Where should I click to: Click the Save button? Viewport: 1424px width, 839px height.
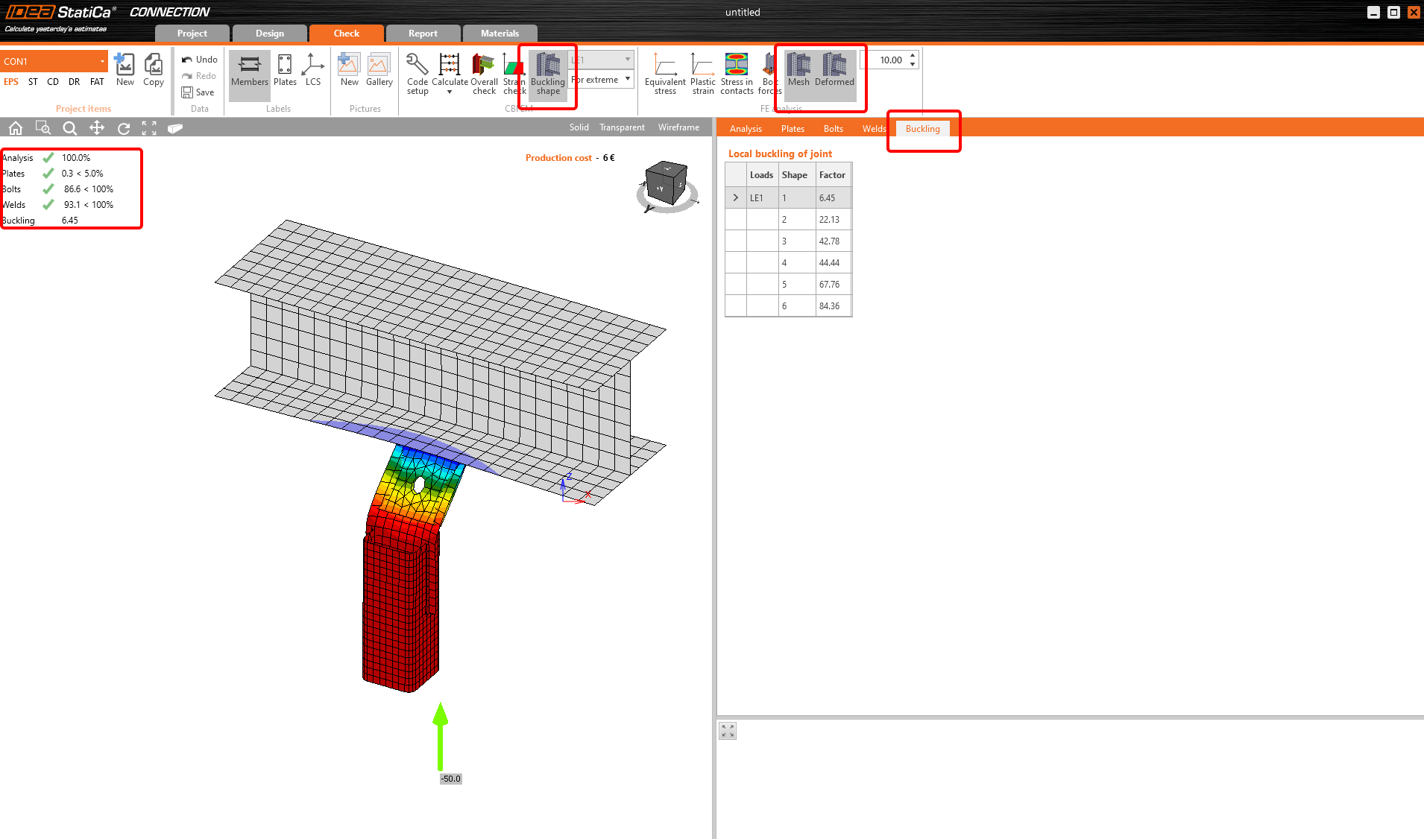pos(199,92)
